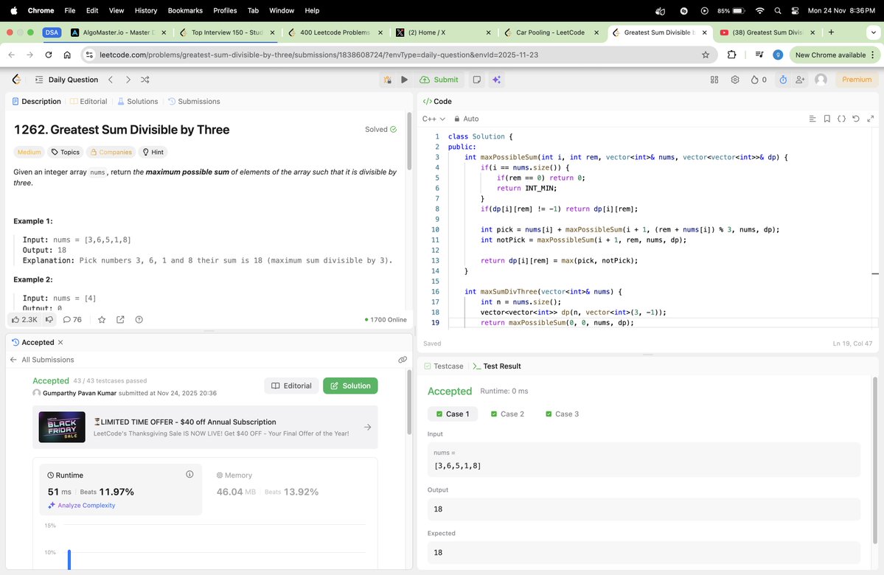This screenshot has height=575, width=884.
Task: Toggle the thumbs-up like on the problem
Action: point(16,319)
